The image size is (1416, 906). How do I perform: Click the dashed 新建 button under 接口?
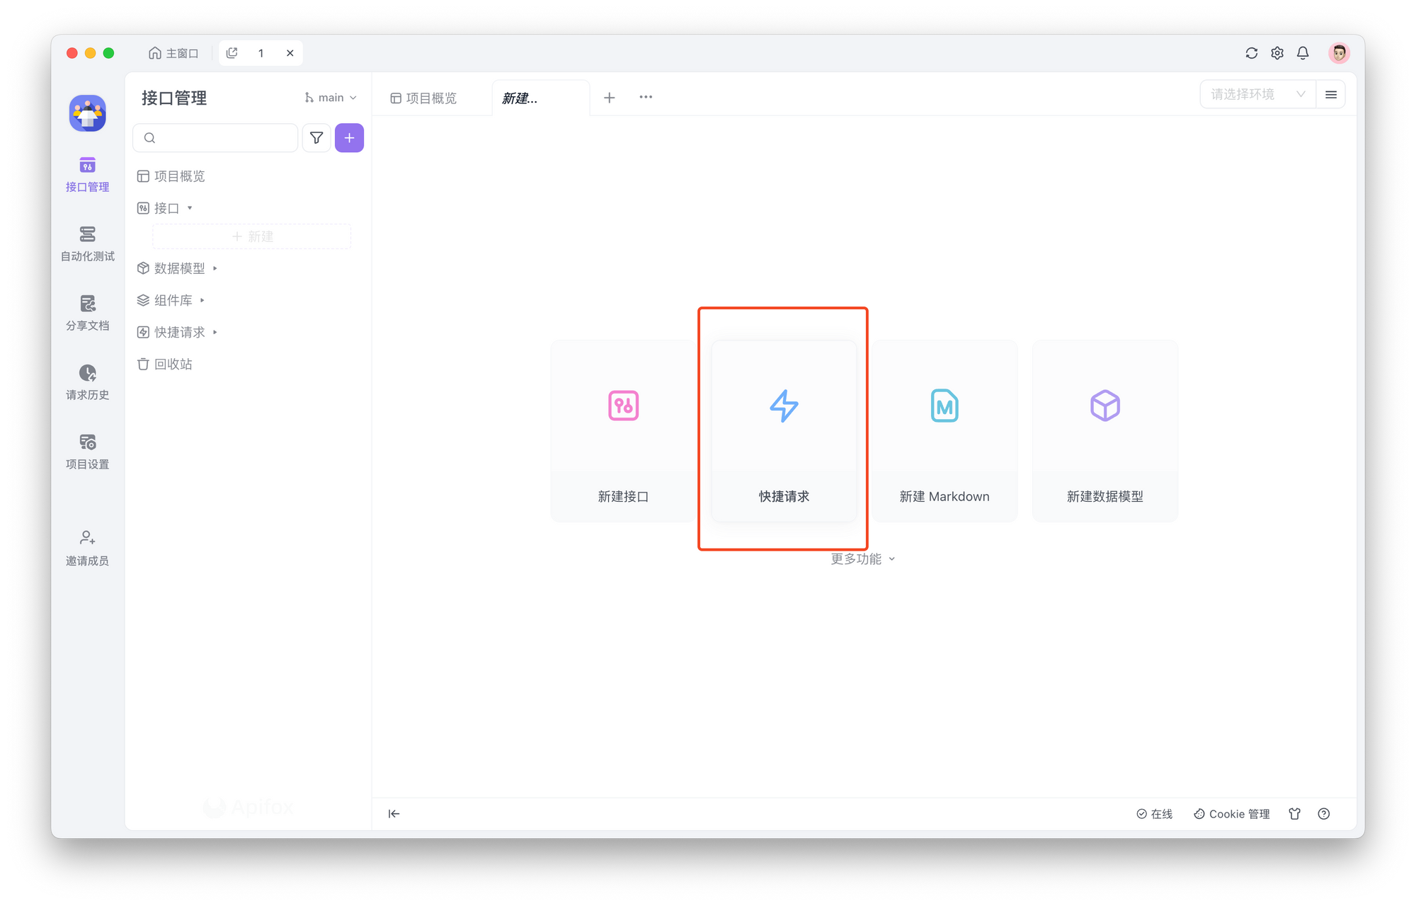point(251,236)
